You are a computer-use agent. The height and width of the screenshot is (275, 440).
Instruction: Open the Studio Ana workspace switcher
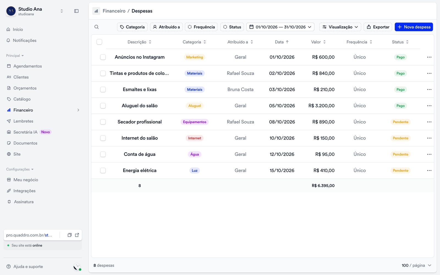(62, 11)
